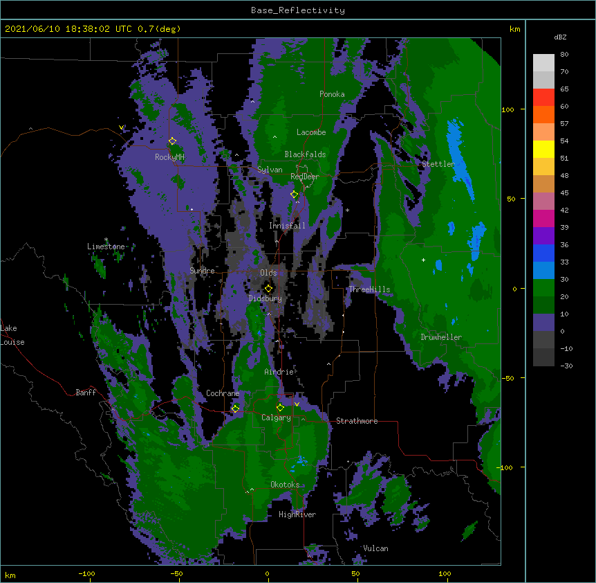Click the dBZ legend heading
The height and width of the screenshot is (583, 596).
click(x=560, y=37)
